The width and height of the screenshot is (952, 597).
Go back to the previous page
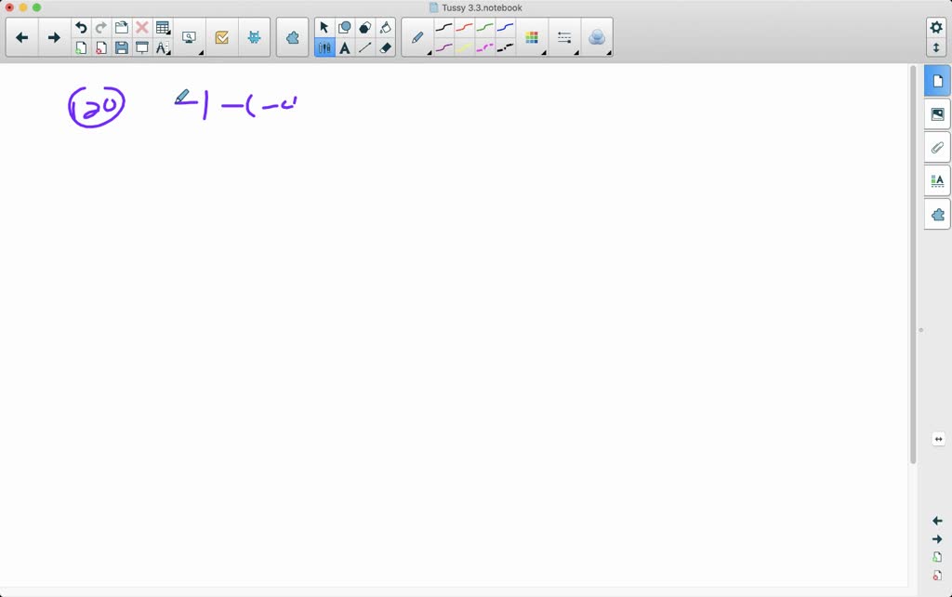[22, 38]
